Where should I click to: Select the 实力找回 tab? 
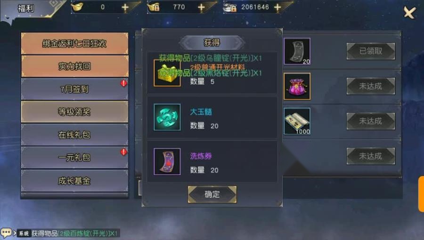tap(74, 66)
